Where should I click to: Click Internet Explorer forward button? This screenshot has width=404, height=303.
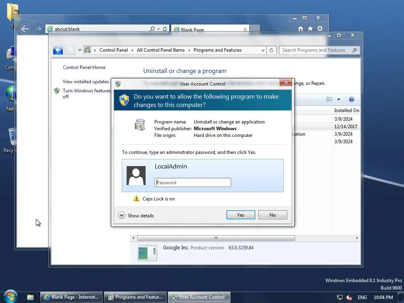point(38,28)
